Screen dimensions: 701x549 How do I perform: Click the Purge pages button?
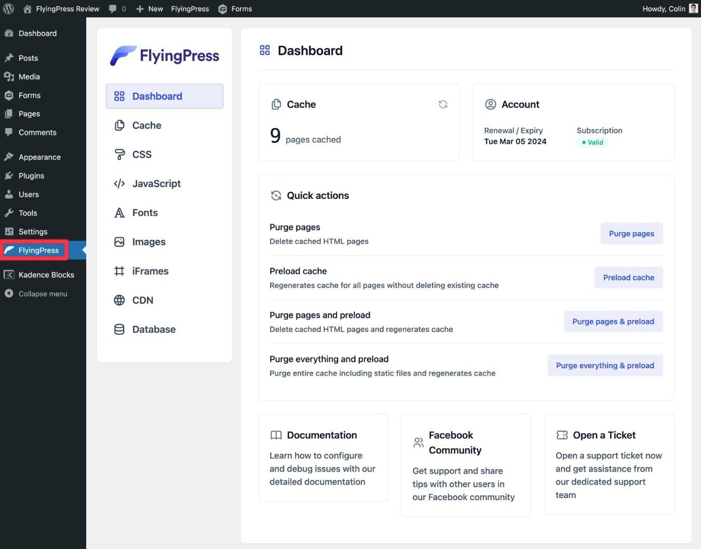[631, 234]
